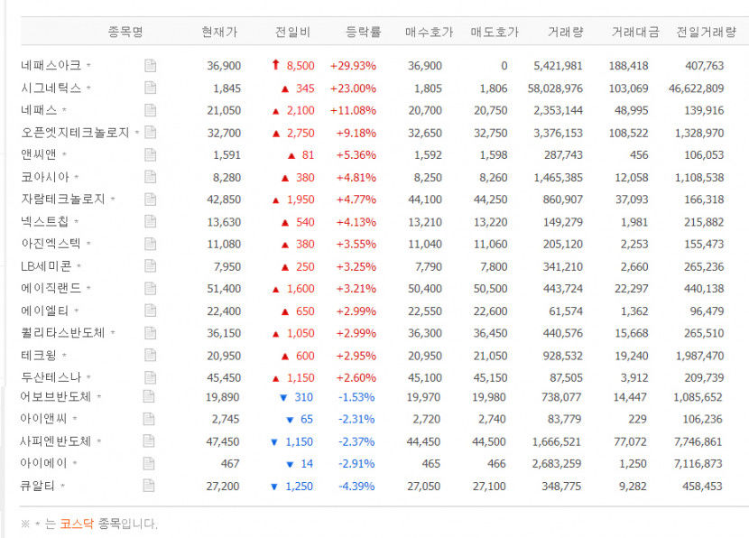Click the +11.08% change rate value
This screenshot has height=538, width=749.
(x=353, y=111)
